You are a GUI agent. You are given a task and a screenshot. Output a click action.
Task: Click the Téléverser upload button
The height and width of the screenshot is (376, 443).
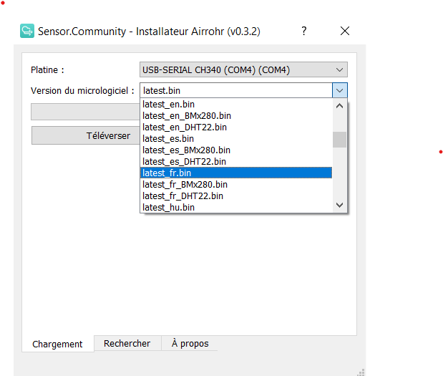86,135
